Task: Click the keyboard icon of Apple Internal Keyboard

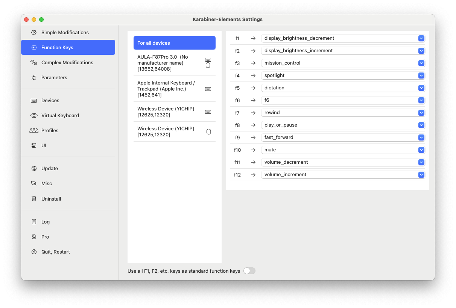Action: click(208, 89)
